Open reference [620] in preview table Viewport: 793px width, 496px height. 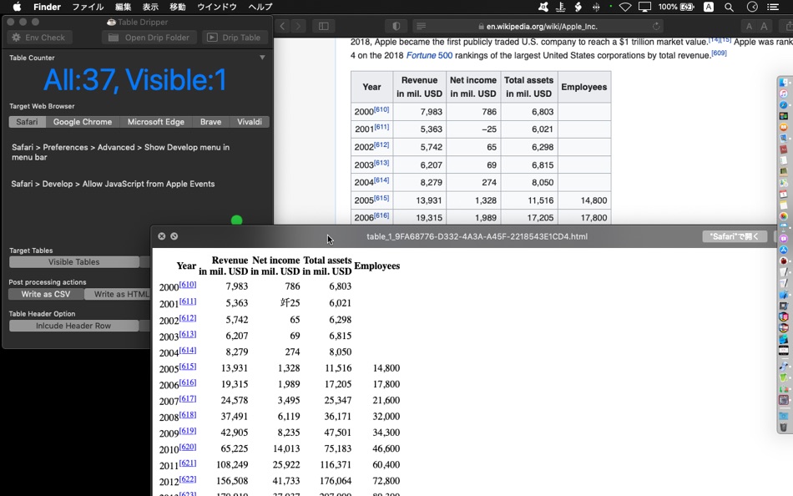point(188,447)
